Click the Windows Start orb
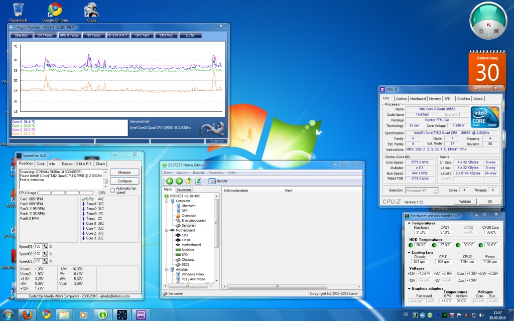Image resolution: width=514 pixels, height=321 pixels. (8, 315)
